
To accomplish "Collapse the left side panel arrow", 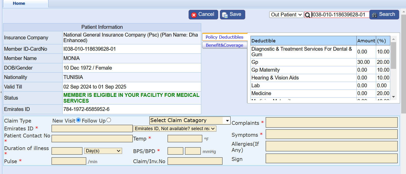I will (x=1, y=92).
